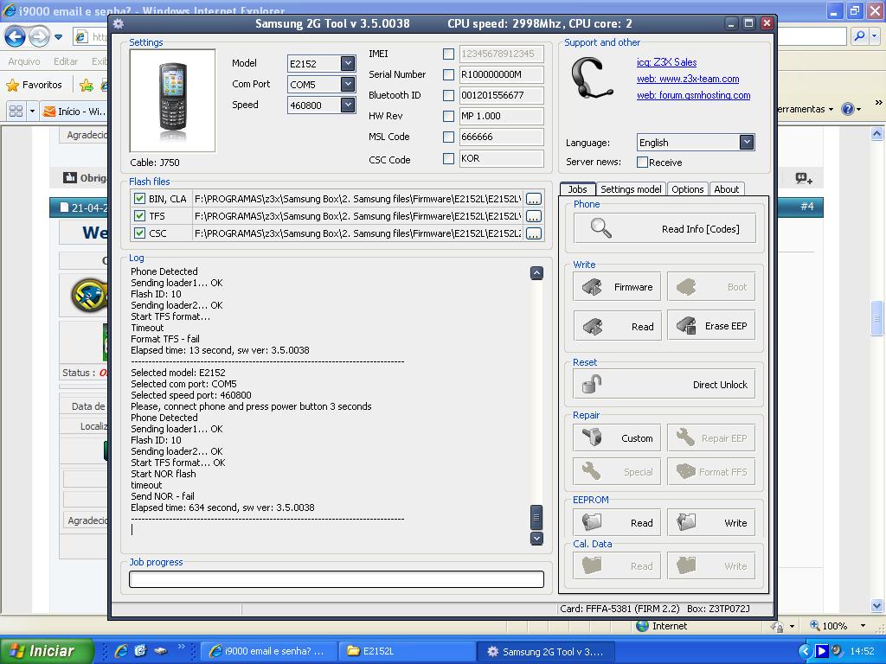Image resolution: width=886 pixels, height=664 pixels.
Task: Uncheck the TFS flash file checkbox
Action: [139, 215]
